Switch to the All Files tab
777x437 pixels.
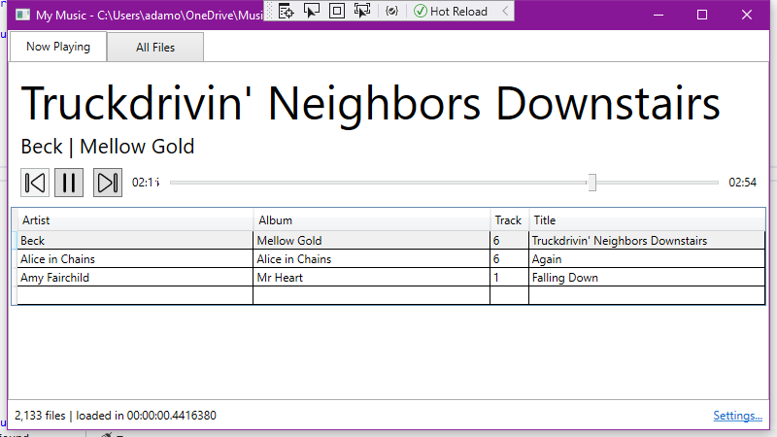coord(155,47)
